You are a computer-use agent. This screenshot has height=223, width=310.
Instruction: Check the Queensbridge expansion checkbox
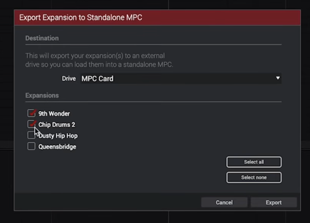click(31, 146)
